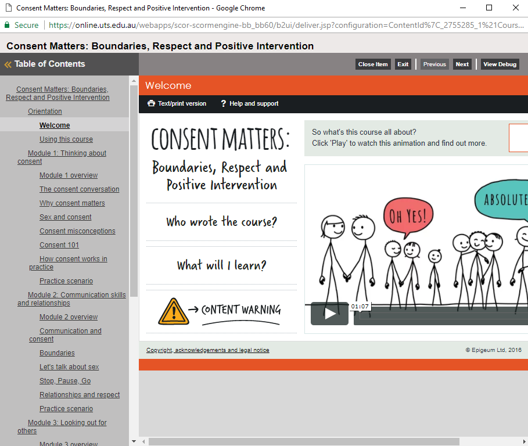528x446 pixels.
Task: Click the Next navigation button
Action: click(462, 64)
